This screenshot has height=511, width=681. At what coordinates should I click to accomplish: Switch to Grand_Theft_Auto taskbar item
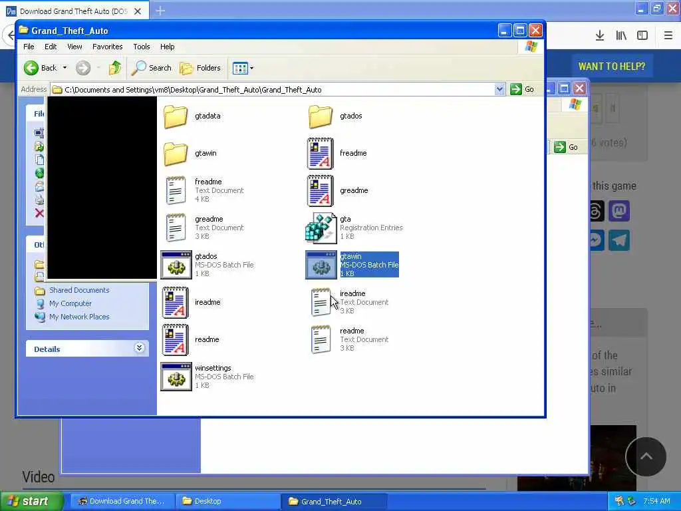(x=335, y=502)
